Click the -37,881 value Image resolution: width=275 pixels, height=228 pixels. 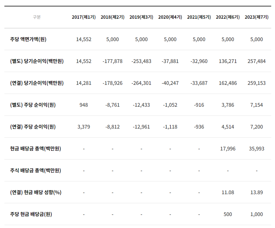tap(170, 61)
